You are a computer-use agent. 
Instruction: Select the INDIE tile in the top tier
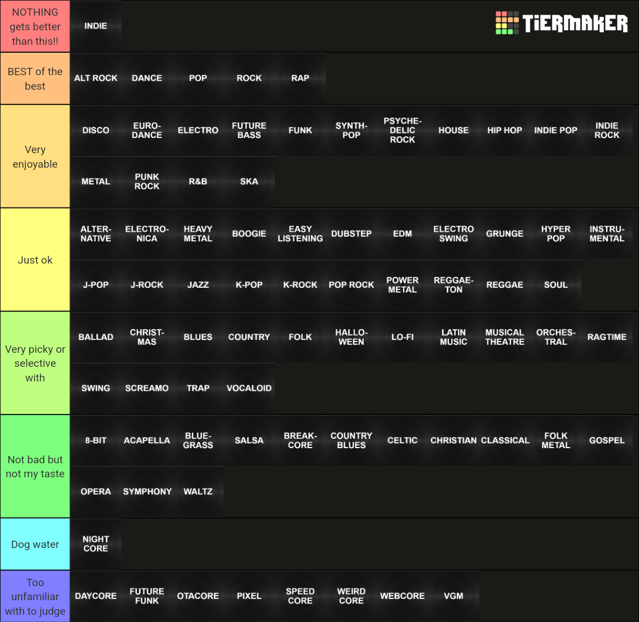click(x=95, y=26)
